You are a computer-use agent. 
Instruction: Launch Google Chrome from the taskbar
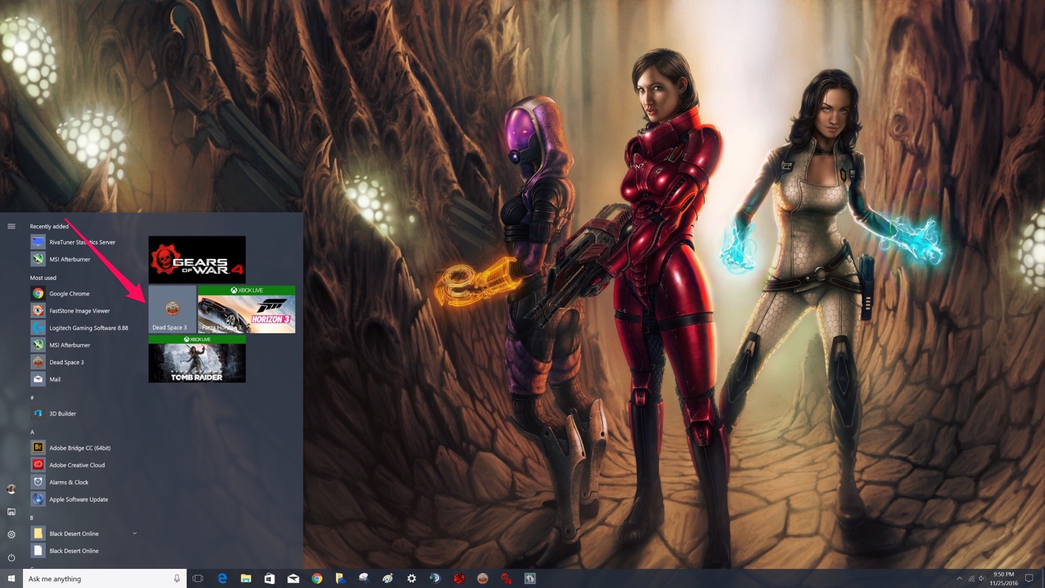click(317, 578)
